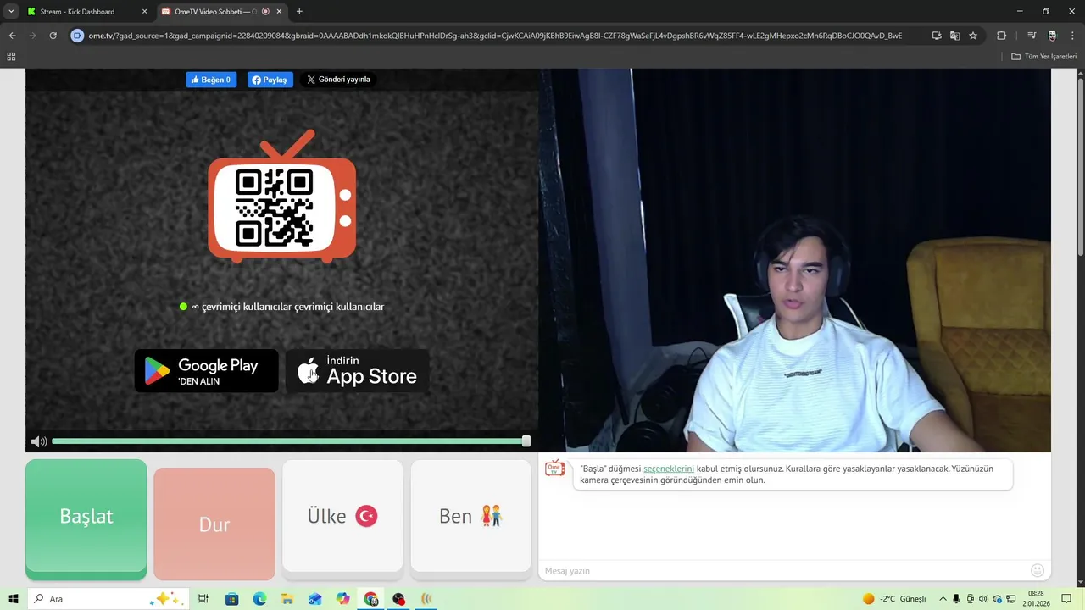Open Chrome three-dot menu
The image size is (1085, 610).
[1072, 36]
